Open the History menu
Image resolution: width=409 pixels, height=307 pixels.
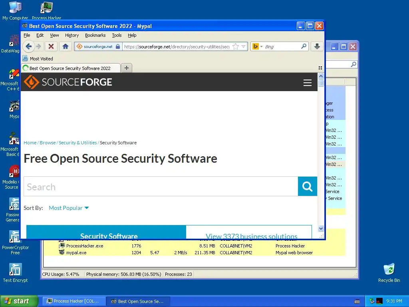[72, 35]
